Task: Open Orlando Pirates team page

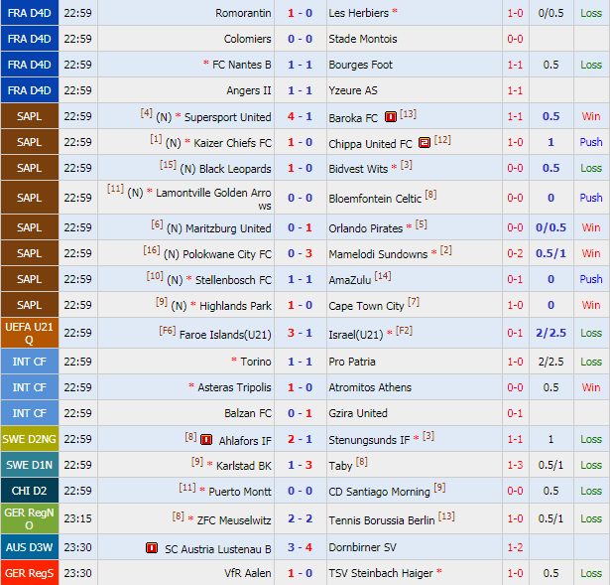Action: 365,228
